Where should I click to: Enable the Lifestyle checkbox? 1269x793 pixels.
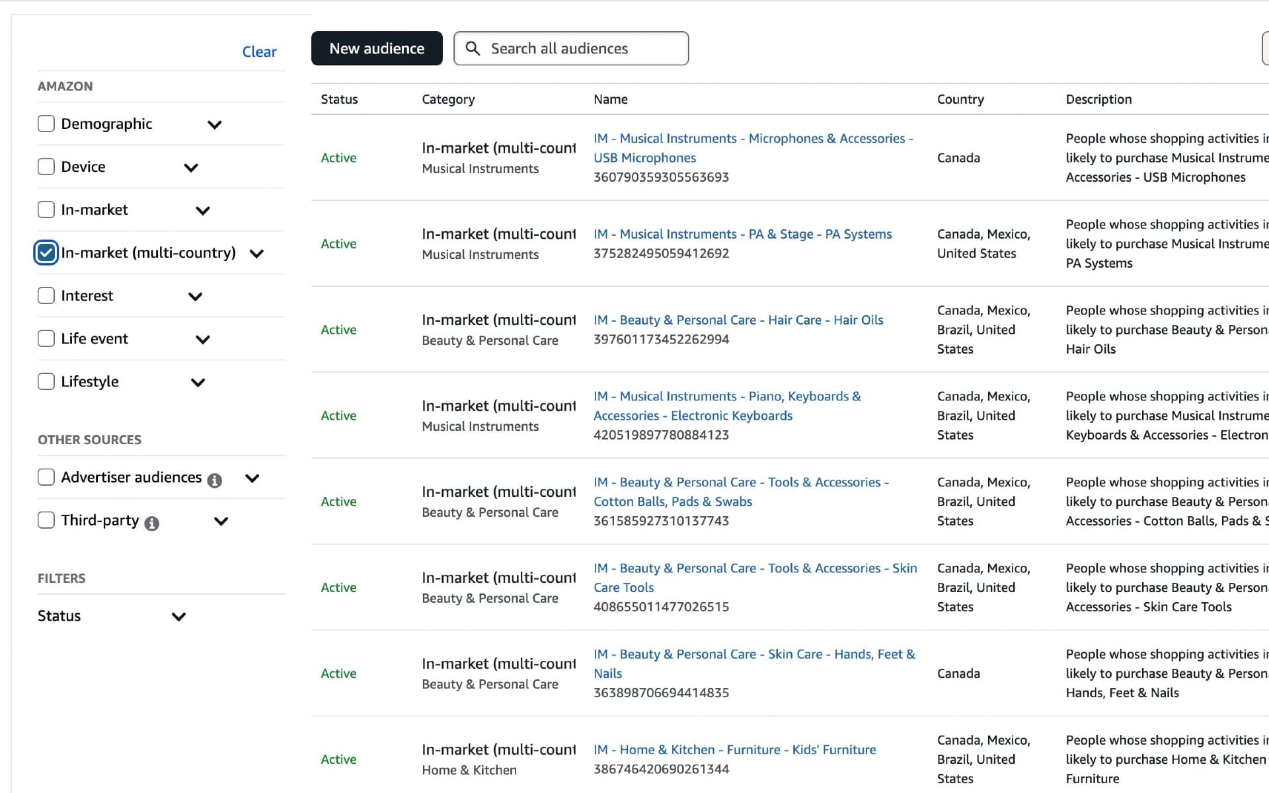tap(46, 381)
